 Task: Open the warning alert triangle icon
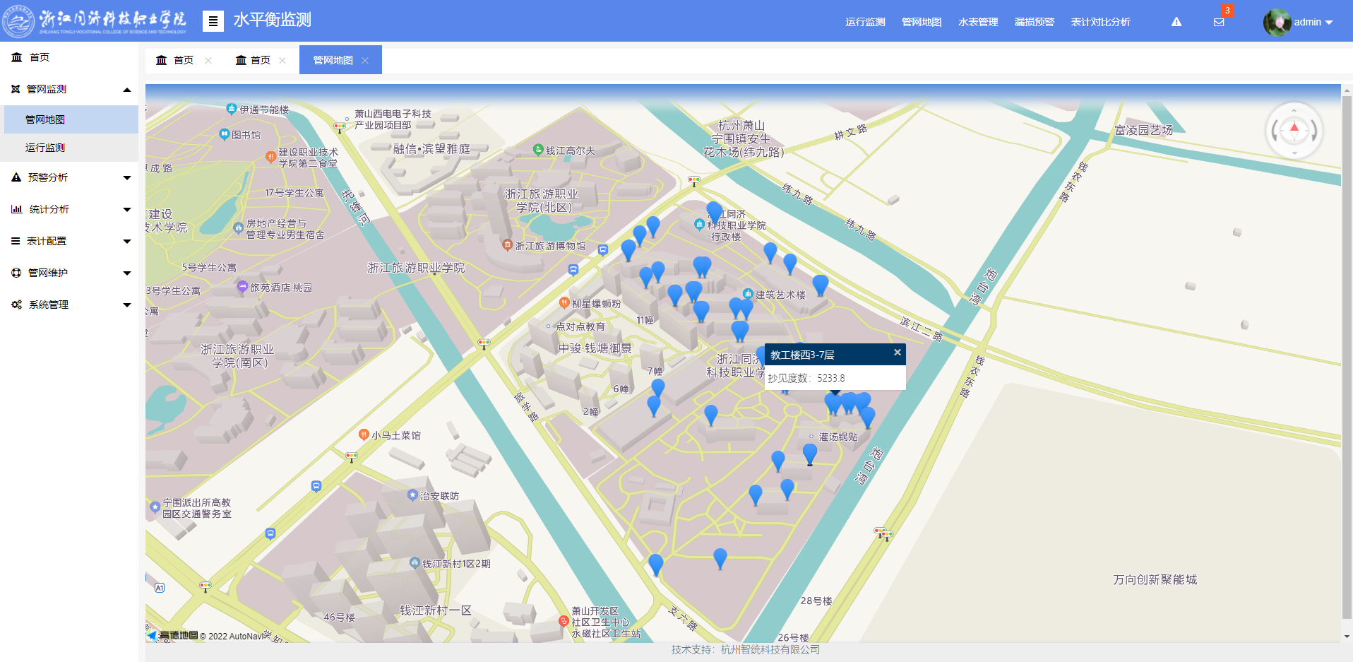(1176, 22)
